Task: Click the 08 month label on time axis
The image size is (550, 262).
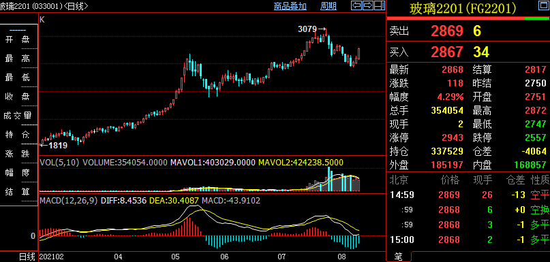Action: 342,257
